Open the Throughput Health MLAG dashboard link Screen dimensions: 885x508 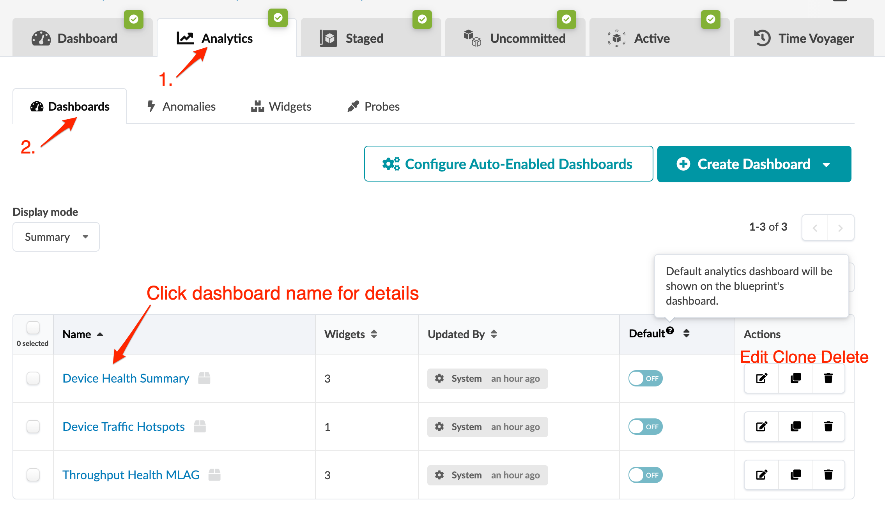point(131,475)
